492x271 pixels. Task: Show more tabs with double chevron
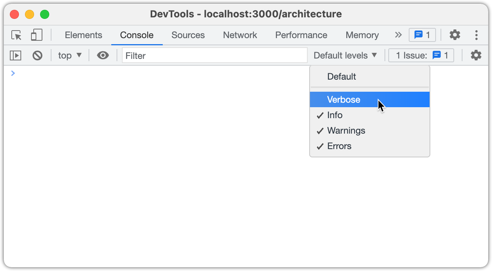[398, 35]
